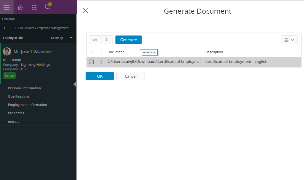Collapse the sidebar using back chevron

(5, 28)
